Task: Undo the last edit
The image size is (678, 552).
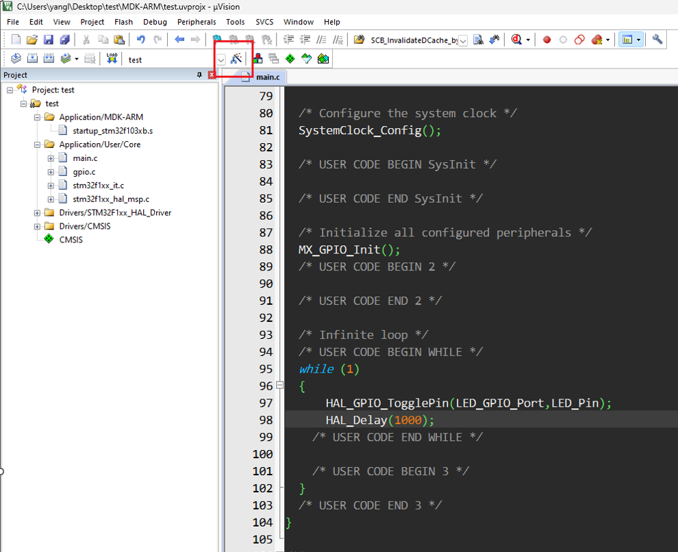Action: click(141, 40)
